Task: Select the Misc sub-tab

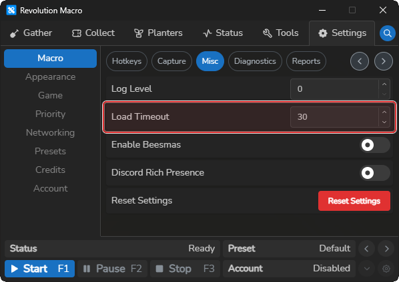Action: [210, 61]
